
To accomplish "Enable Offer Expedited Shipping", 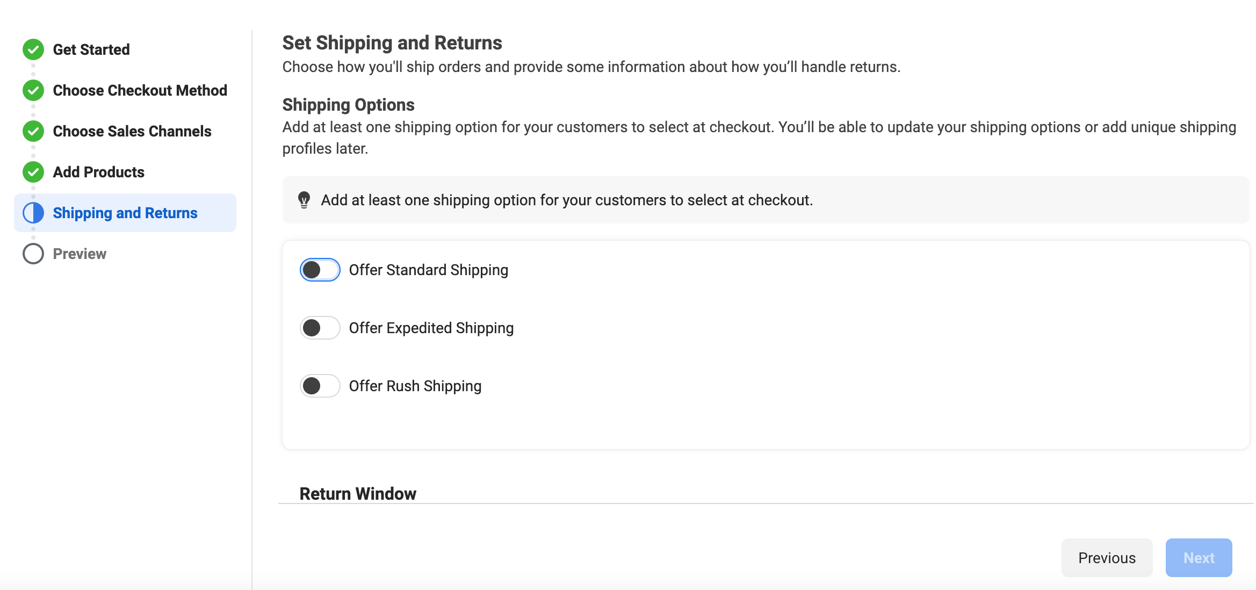I will (x=320, y=328).
